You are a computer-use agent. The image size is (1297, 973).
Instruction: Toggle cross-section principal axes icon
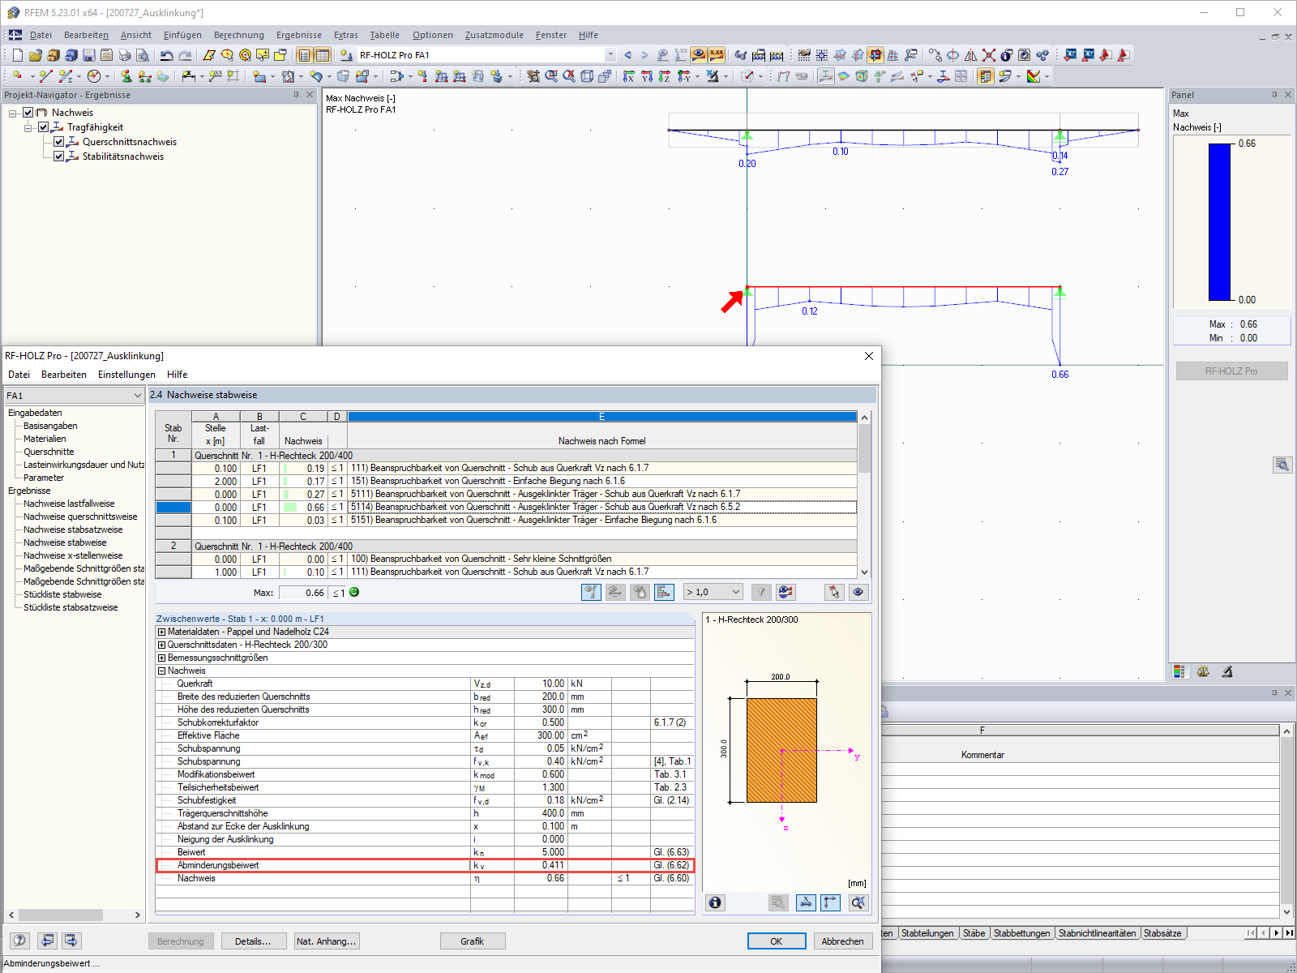point(831,902)
